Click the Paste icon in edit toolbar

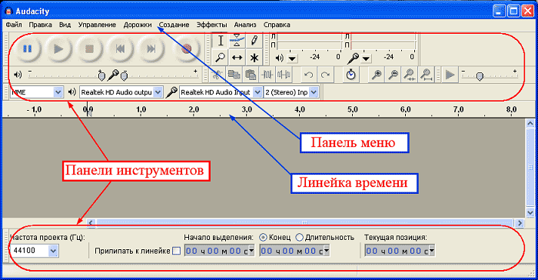pos(251,75)
